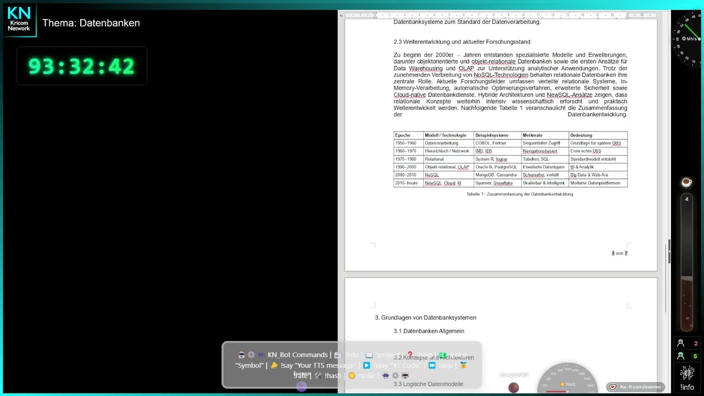The height and width of the screenshot is (396, 704).
Task: Click the book icon before !project
Action: coord(369,355)
